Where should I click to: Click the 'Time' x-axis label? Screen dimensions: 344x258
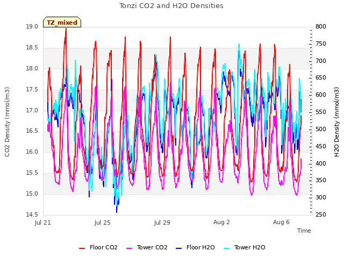(x=304, y=231)
